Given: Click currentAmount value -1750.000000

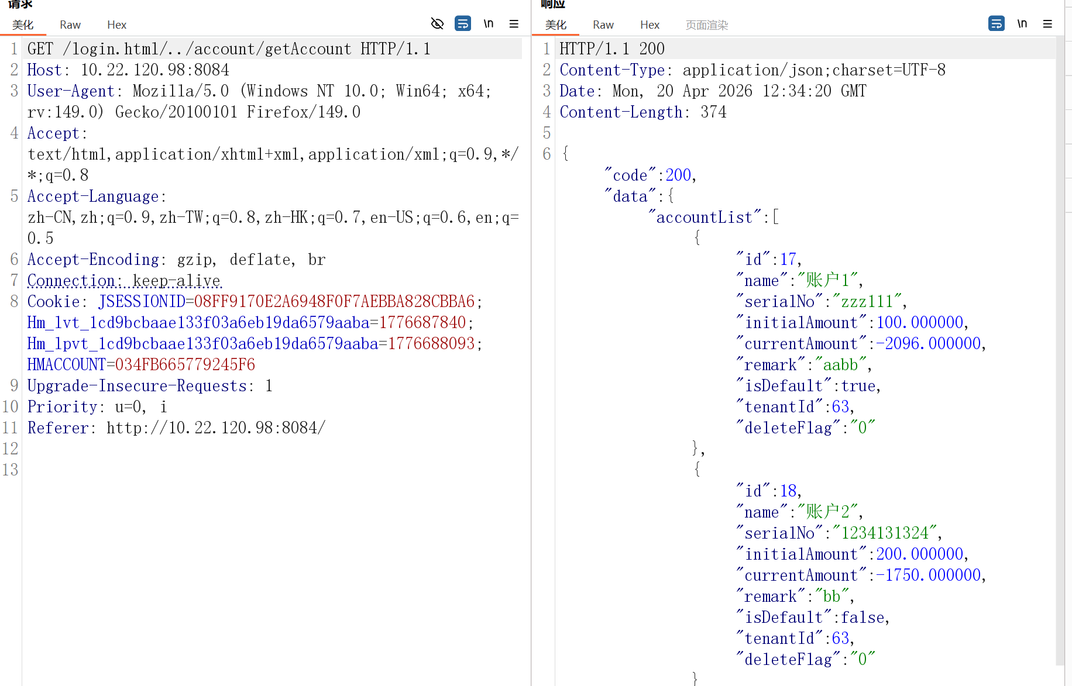Looking at the screenshot, I should (x=929, y=575).
